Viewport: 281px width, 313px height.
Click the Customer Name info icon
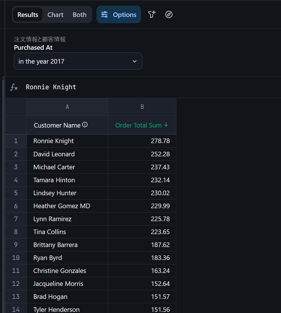click(85, 125)
